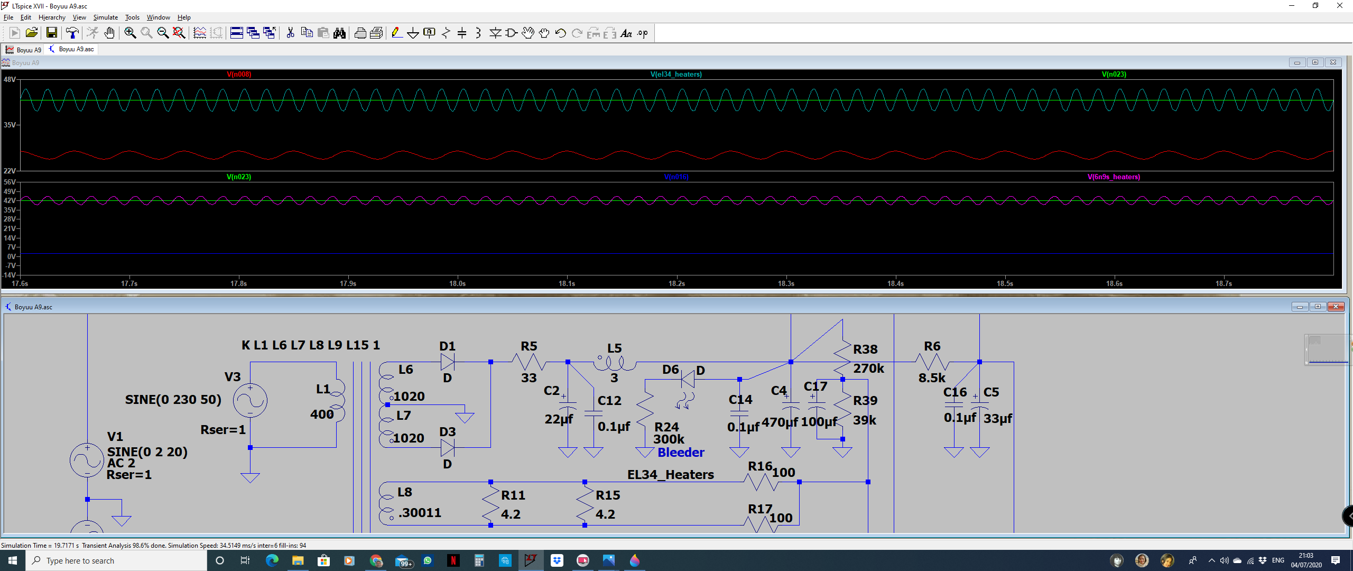The image size is (1353, 571).
Task: Click the taskbar search box
Action: tap(116, 560)
